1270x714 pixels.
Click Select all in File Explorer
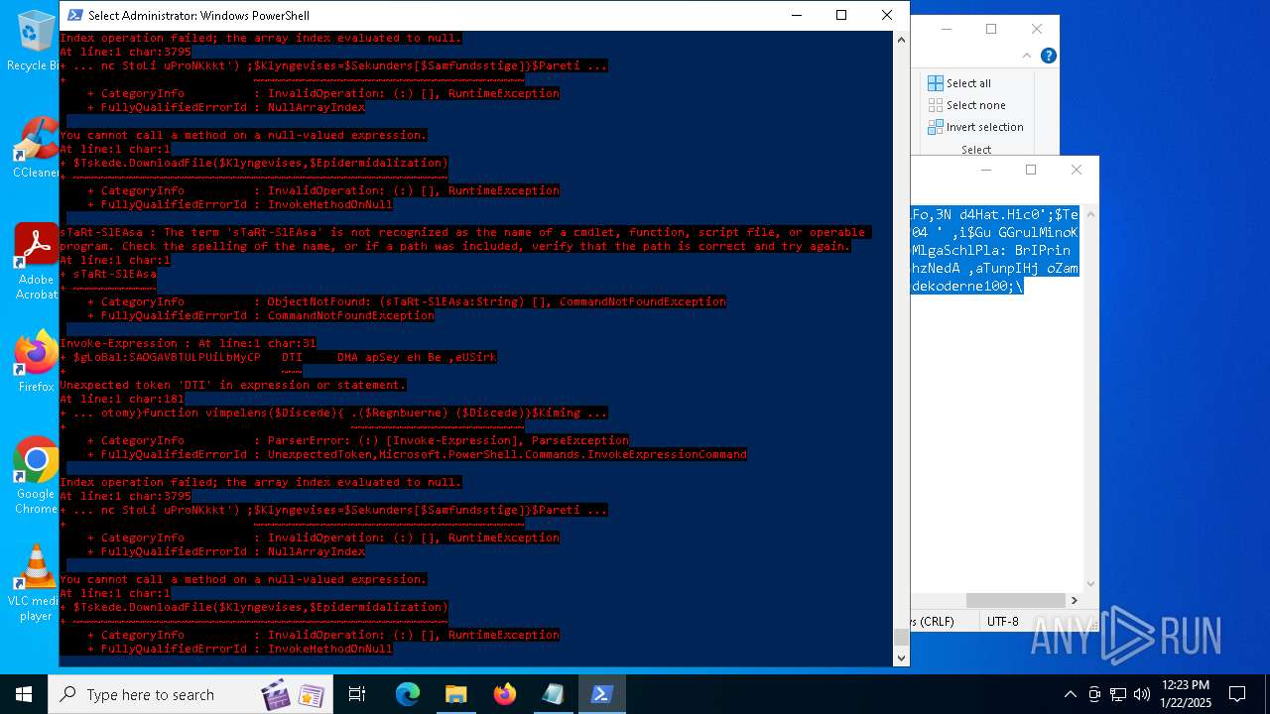(x=959, y=83)
